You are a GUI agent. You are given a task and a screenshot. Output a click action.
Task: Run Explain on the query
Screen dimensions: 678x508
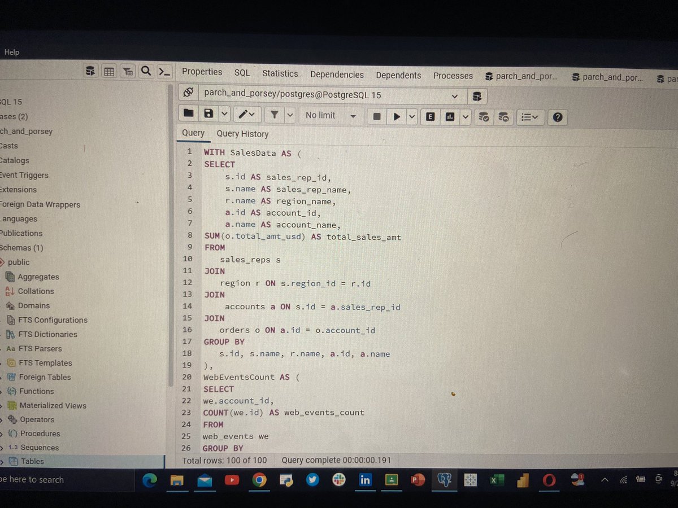click(431, 117)
